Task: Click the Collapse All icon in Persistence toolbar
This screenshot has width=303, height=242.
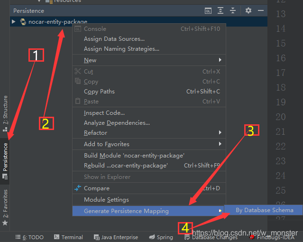Action: [233, 10]
